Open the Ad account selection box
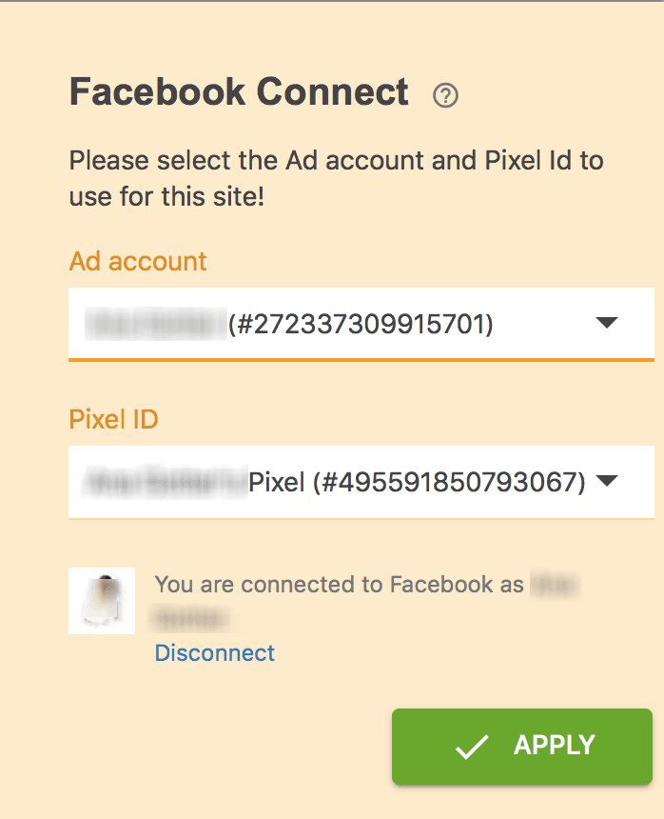Image resolution: width=664 pixels, height=819 pixels. [361, 324]
